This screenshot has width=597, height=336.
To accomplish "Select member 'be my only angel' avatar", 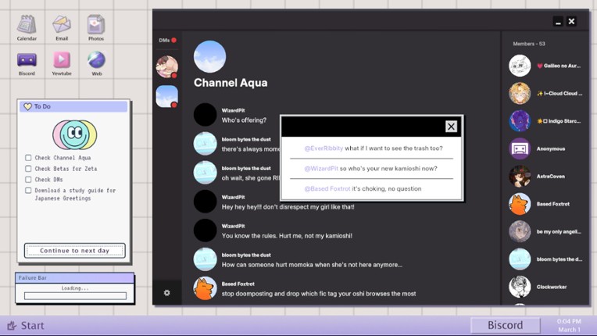I will coord(520,231).
